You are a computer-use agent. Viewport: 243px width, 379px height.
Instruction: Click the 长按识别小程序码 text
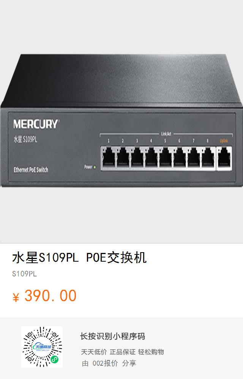[112, 336]
